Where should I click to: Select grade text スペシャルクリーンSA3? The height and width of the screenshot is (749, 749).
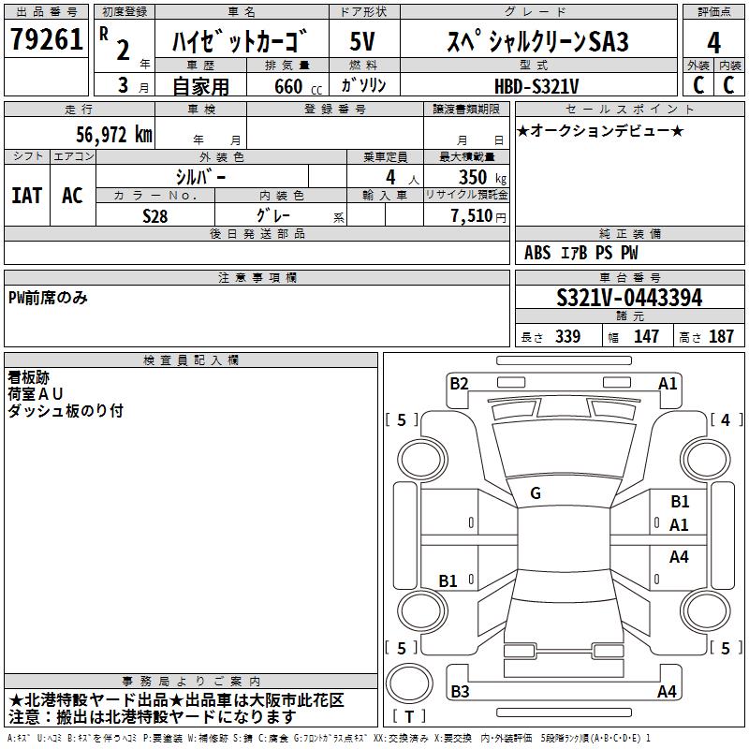[537, 41]
